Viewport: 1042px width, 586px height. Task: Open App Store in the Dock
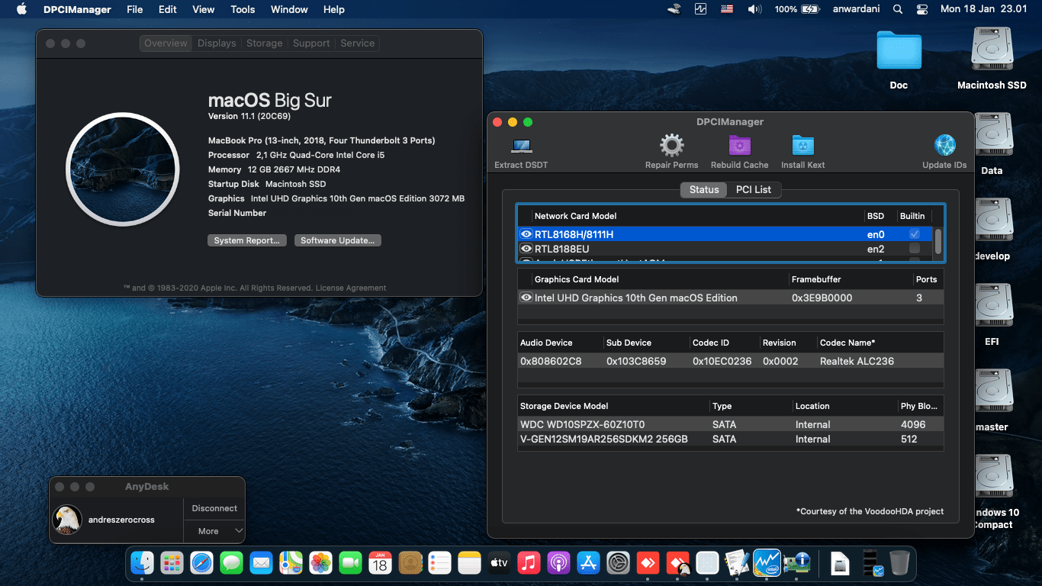click(x=588, y=563)
